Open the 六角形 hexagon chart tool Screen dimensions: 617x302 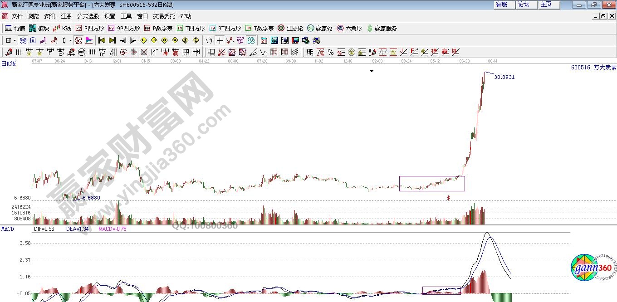349,28
